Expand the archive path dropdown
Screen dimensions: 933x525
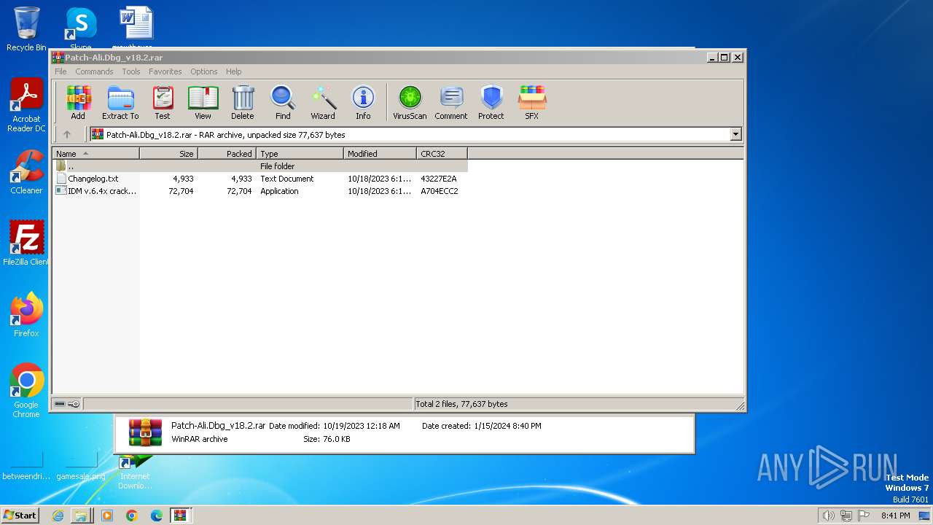coord(735,134)
